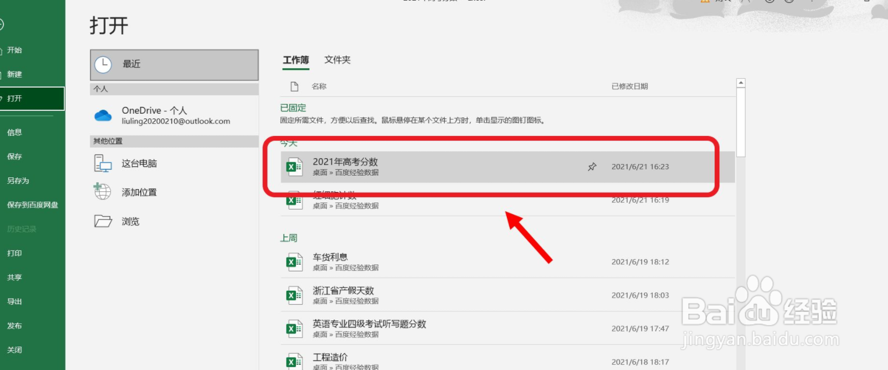Click the 这台电脑 computer icon
Image resolution: width=888 pixels, height=370 pixels.
point(103,163)
